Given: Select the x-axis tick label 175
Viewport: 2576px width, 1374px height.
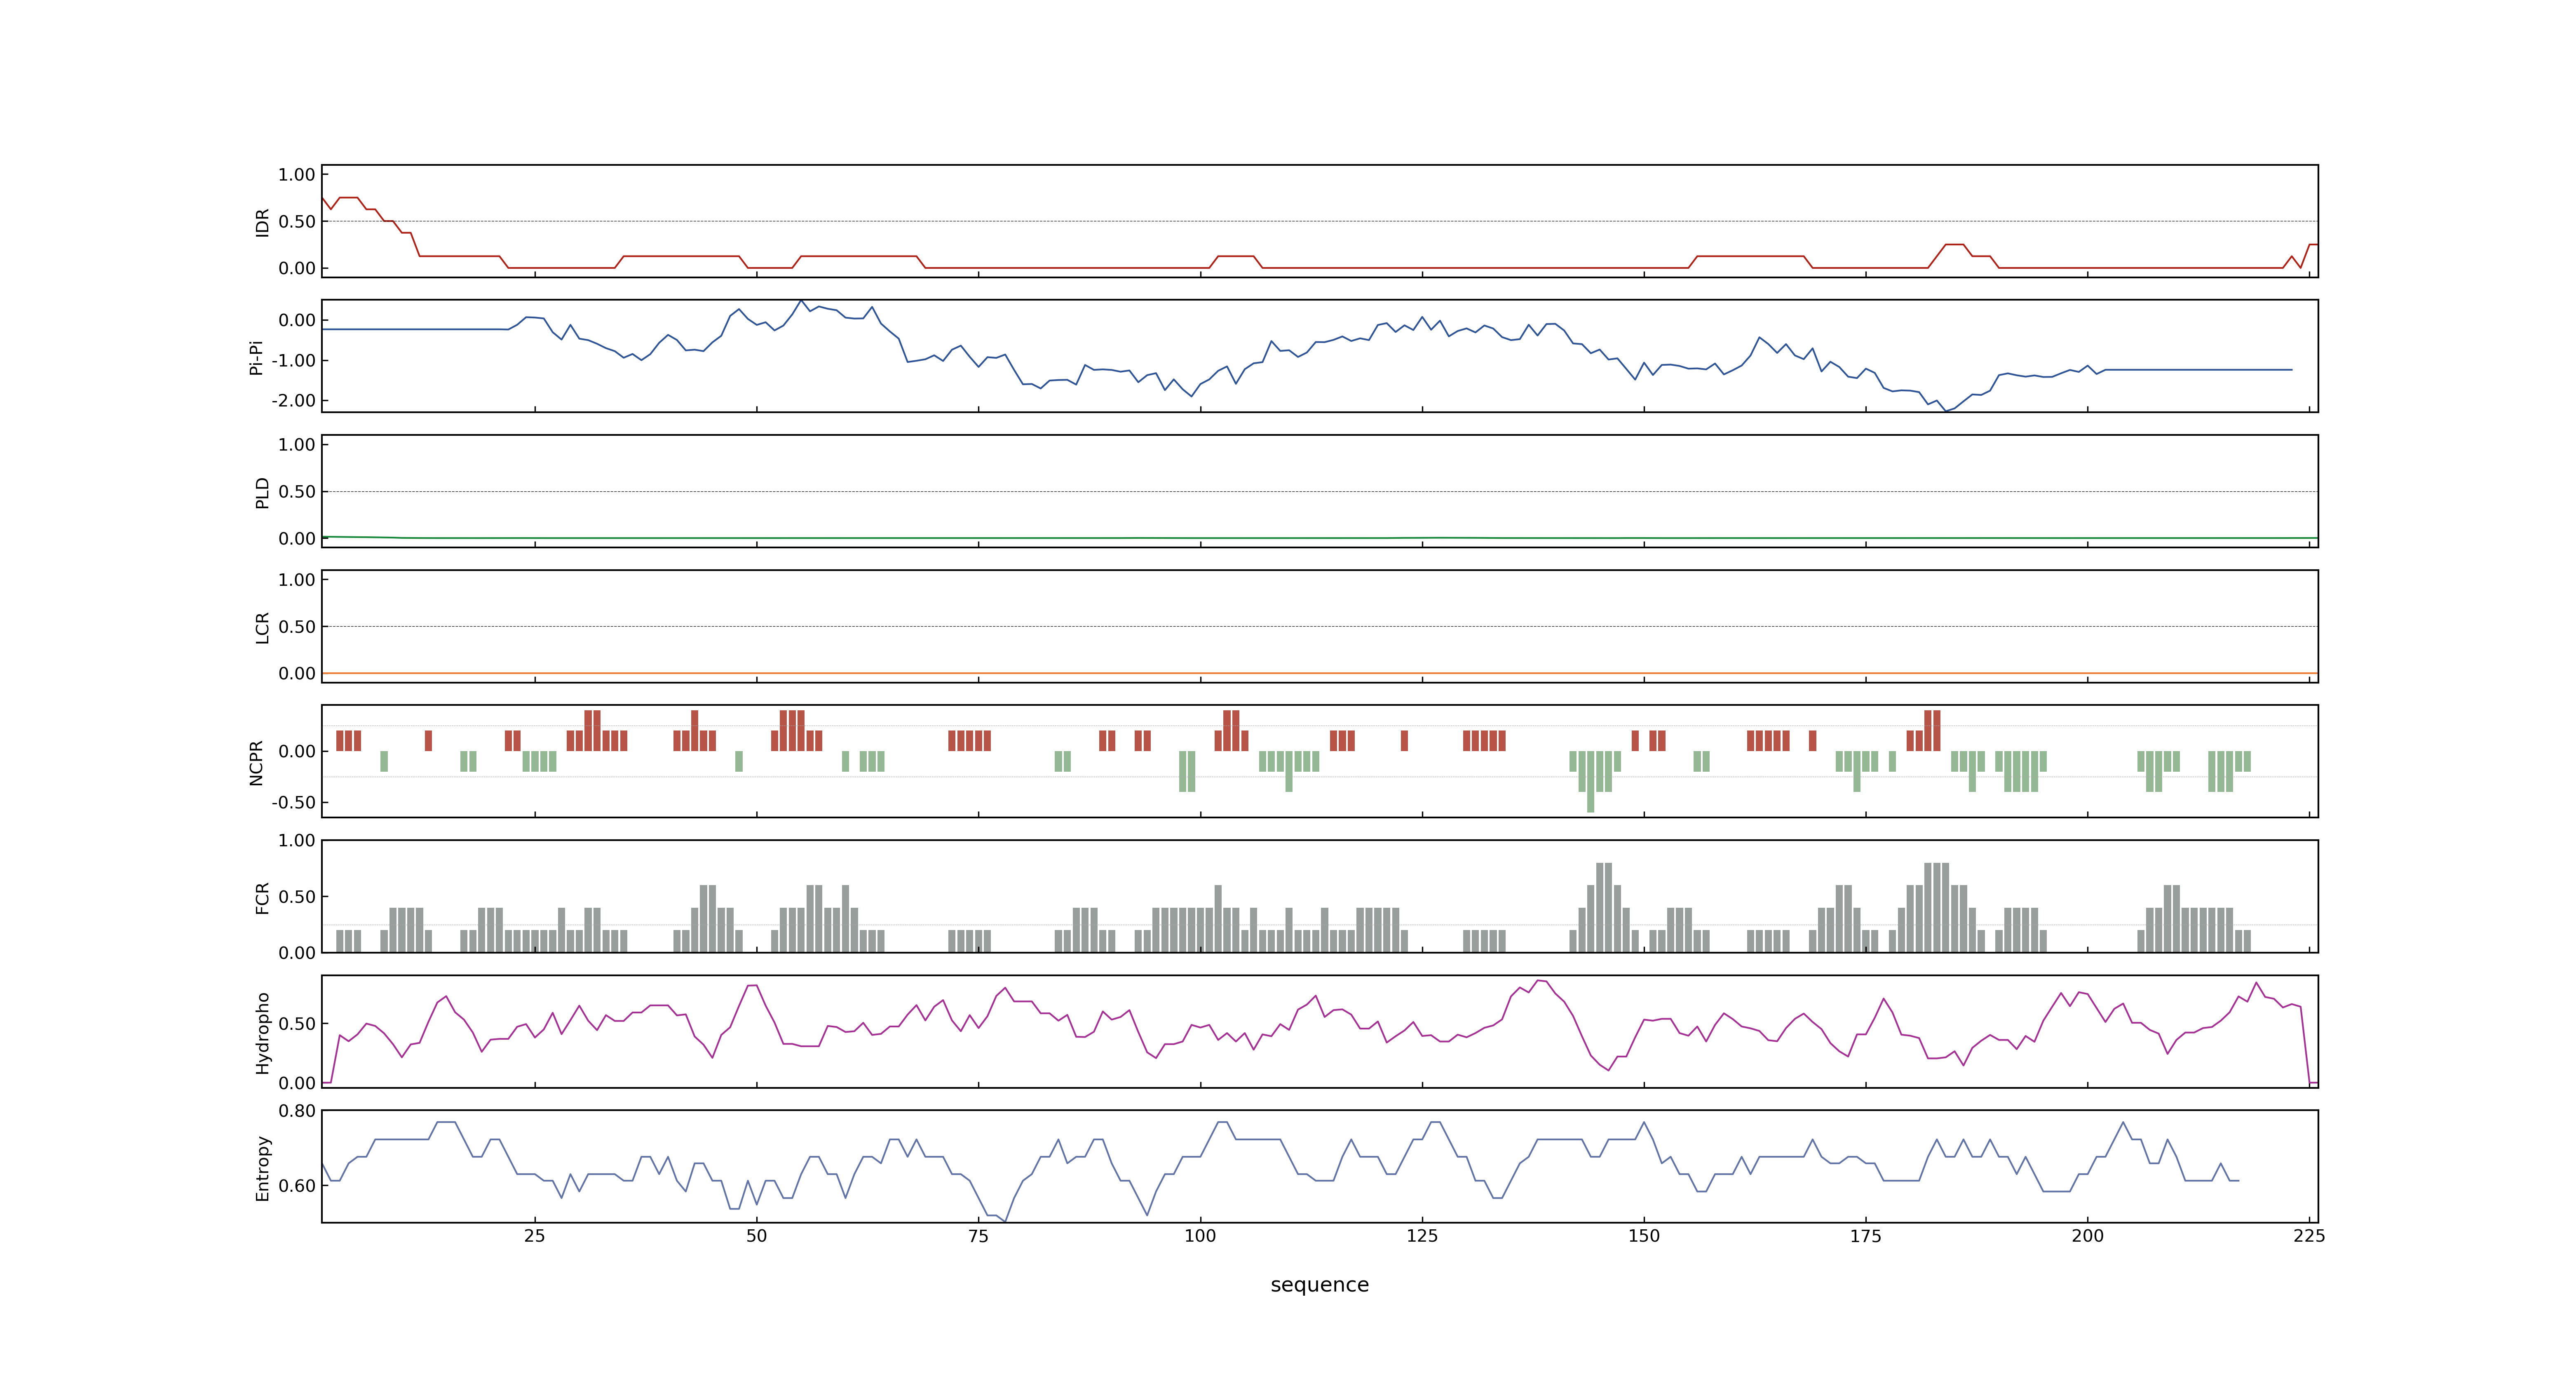Looking at the screenshot, I should (1865, 1236).
